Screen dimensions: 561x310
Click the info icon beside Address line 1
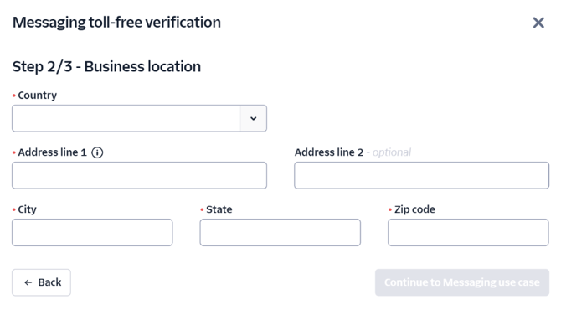(97, 152)
